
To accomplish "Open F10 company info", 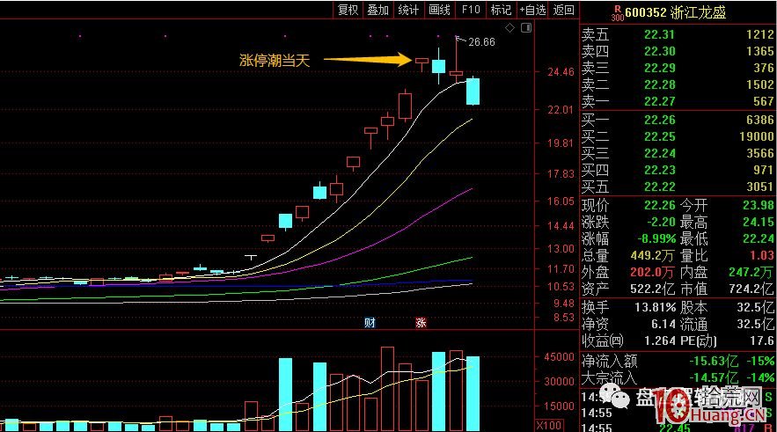I will click(x=471, y=10).
